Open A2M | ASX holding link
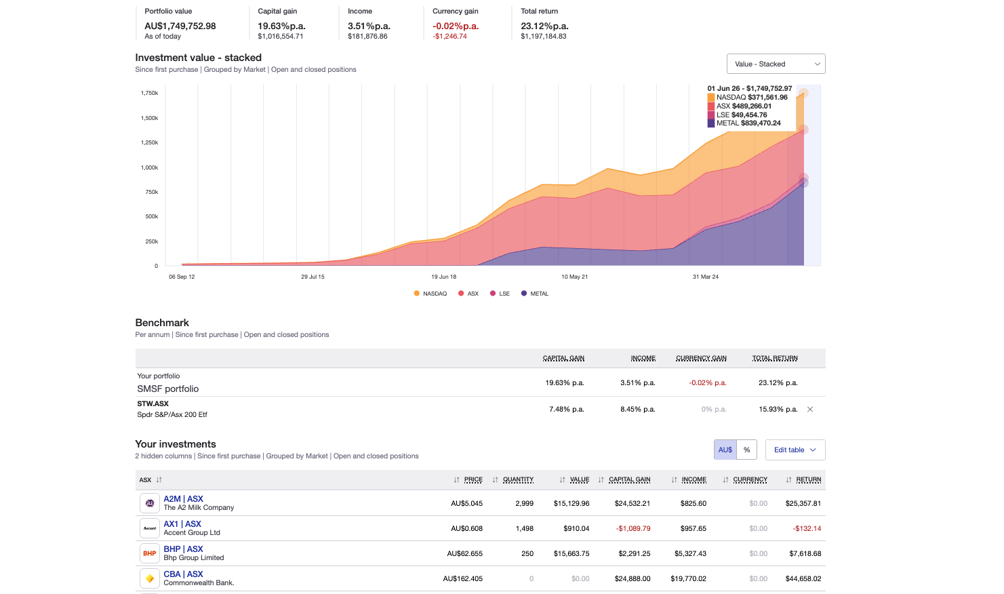The image size is (1004, 594). pyautogui.click(x=183, y=498)
